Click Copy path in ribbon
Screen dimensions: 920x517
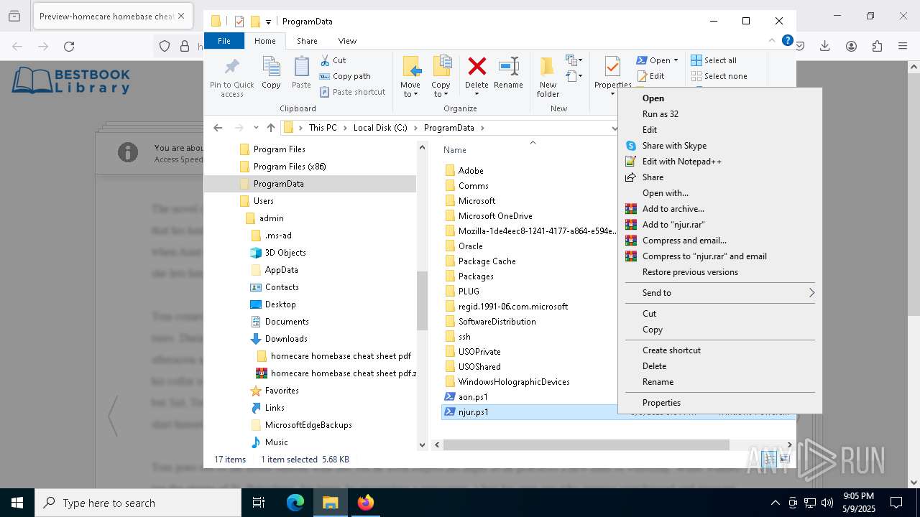(346, 76)
